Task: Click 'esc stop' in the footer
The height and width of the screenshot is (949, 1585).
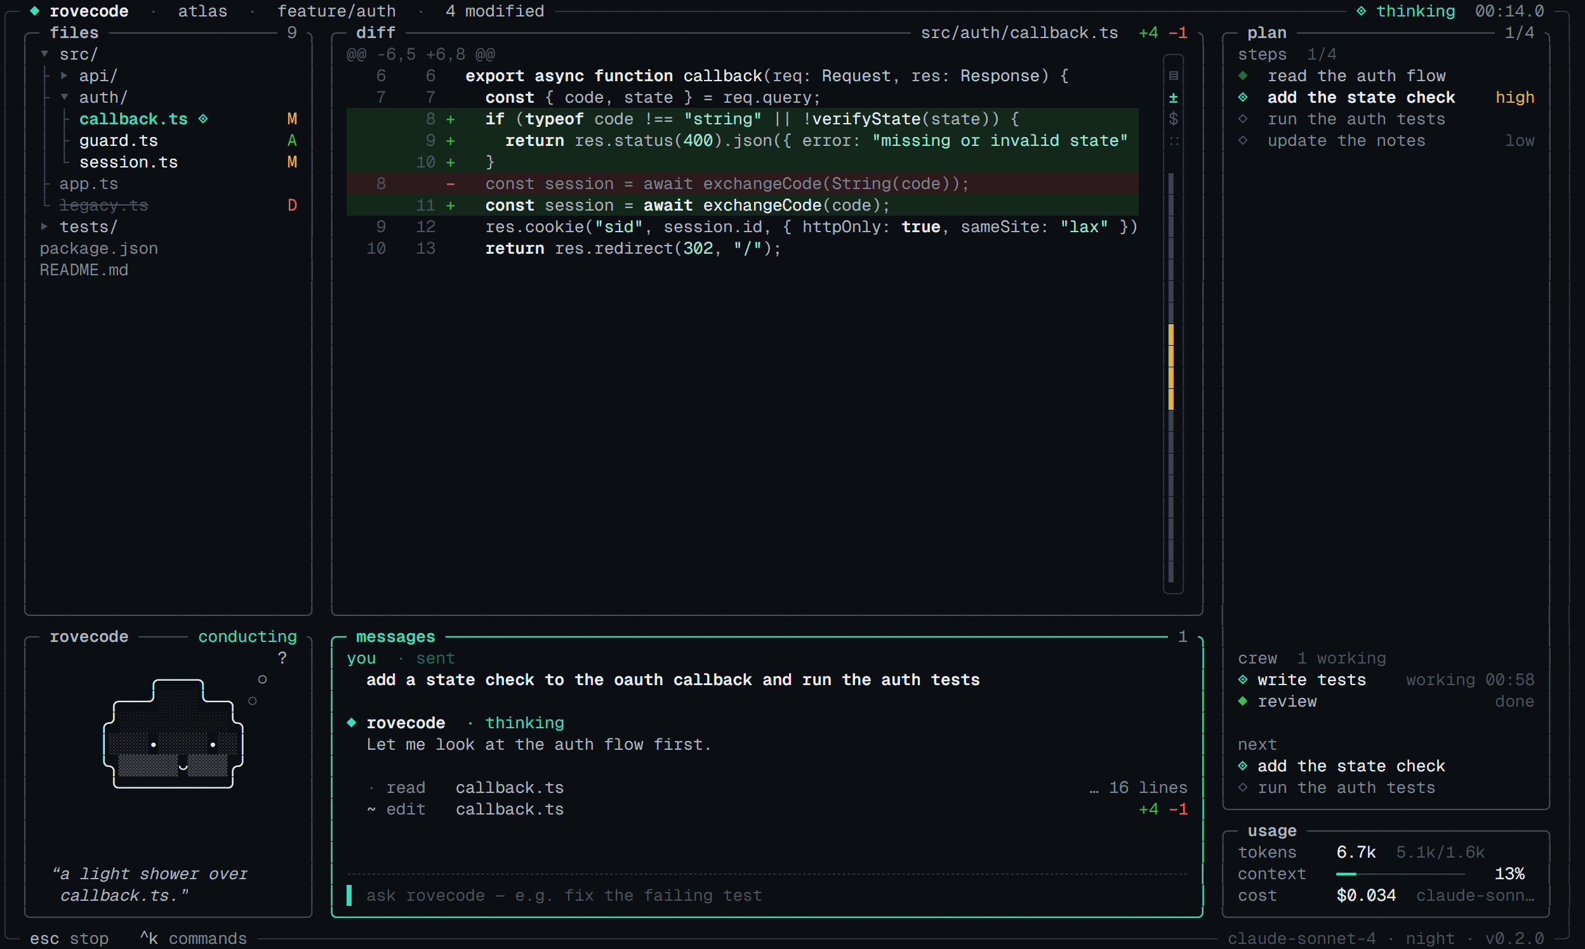Action: pos(69,939)
